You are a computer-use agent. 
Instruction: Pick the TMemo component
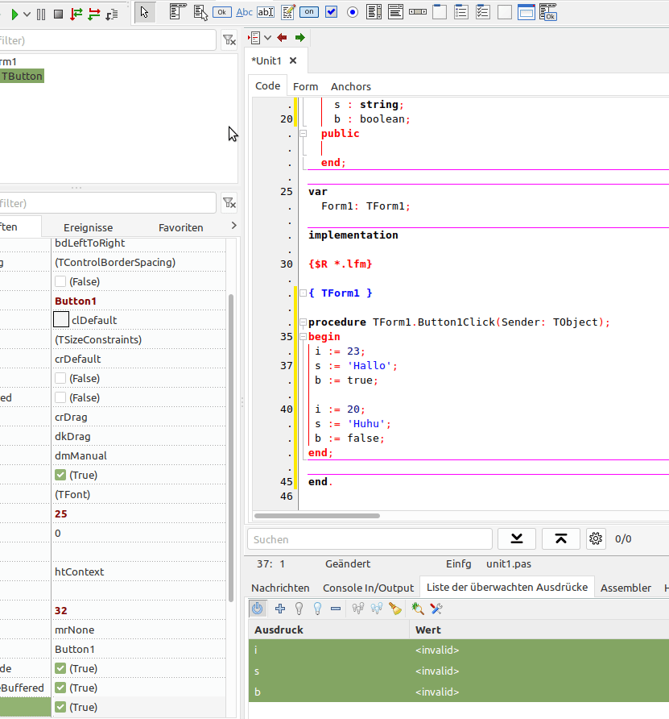click(x=288, y=12)
